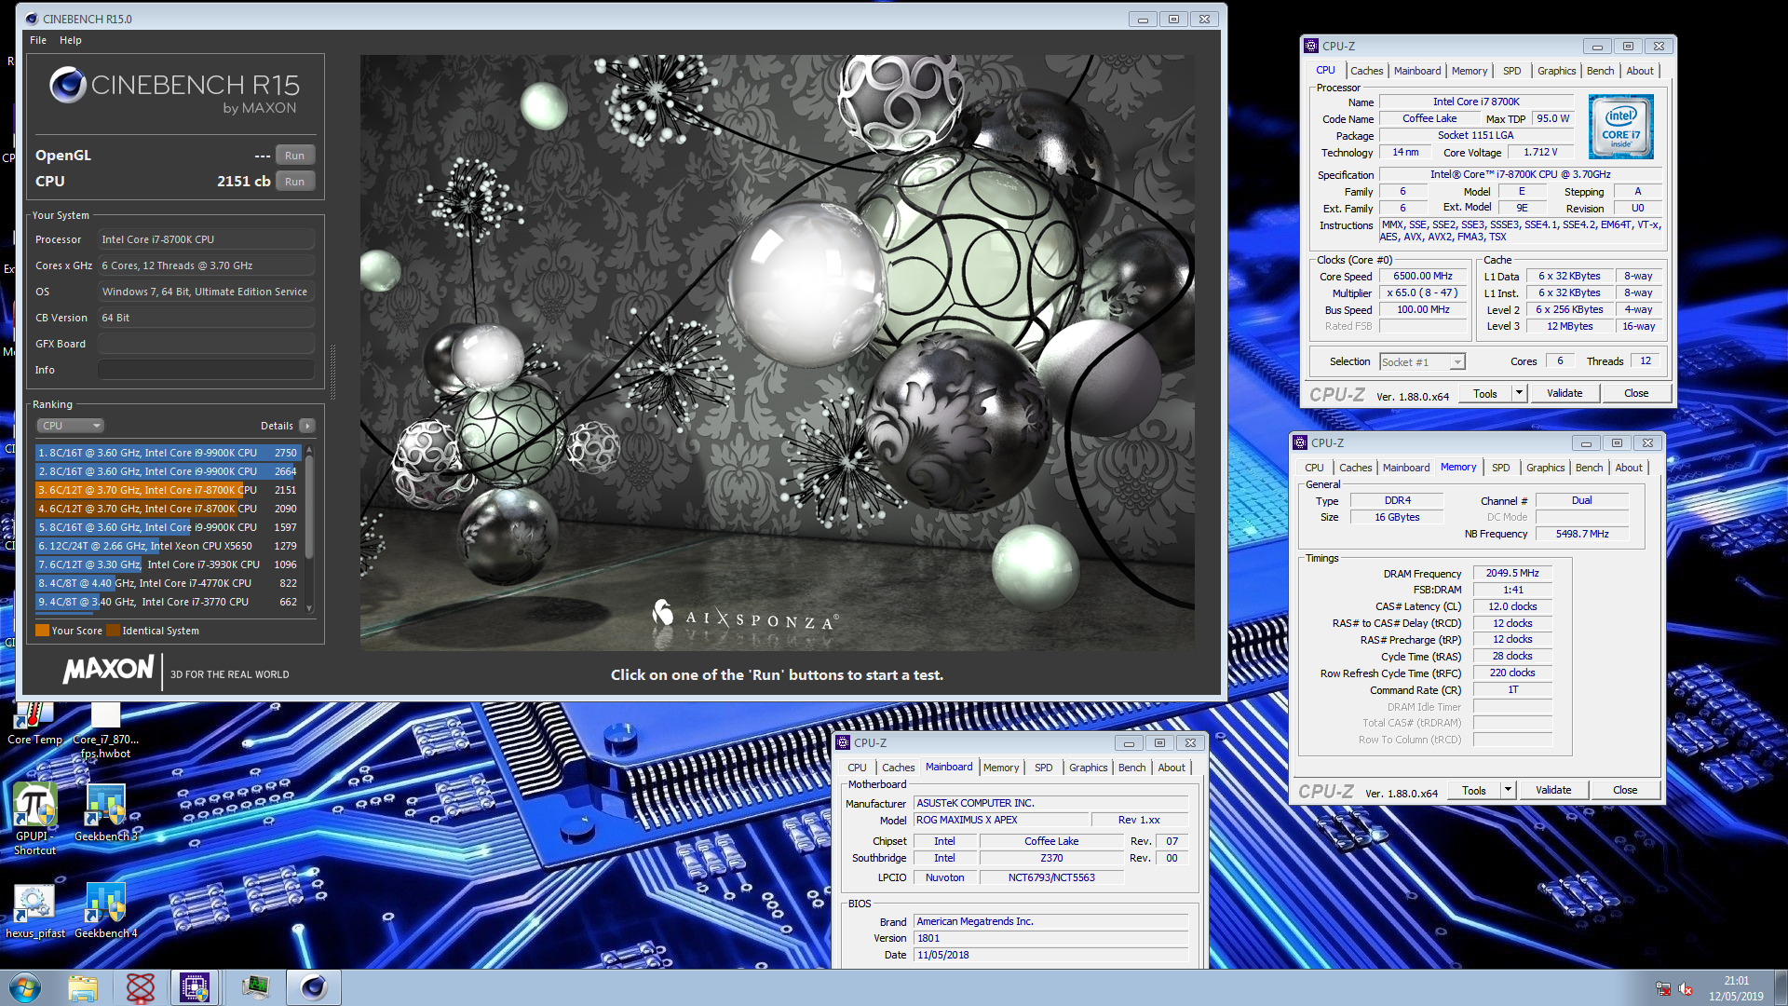The width and height of the screenshot is (1788, 1006).
Task: Click Tools button in CPU-Z Memory window
Action: (1474, 790)
